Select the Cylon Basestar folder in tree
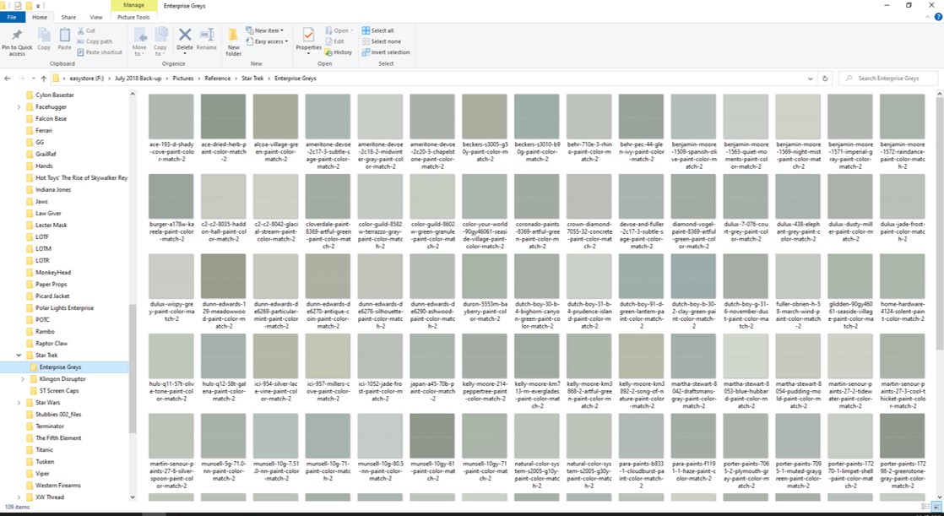Screen dimensions: 944x516 tap(55, 95)
